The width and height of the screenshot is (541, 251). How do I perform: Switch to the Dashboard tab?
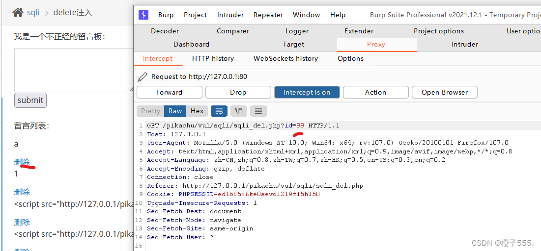[192, 45]
